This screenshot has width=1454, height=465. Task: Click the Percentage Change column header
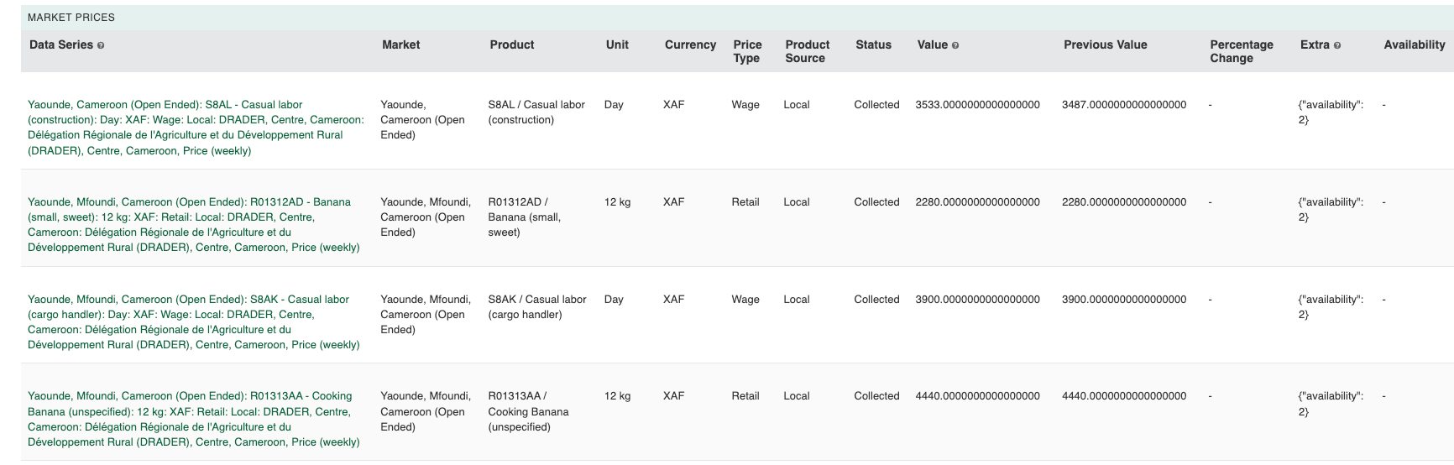click(x=1241, y=51)
